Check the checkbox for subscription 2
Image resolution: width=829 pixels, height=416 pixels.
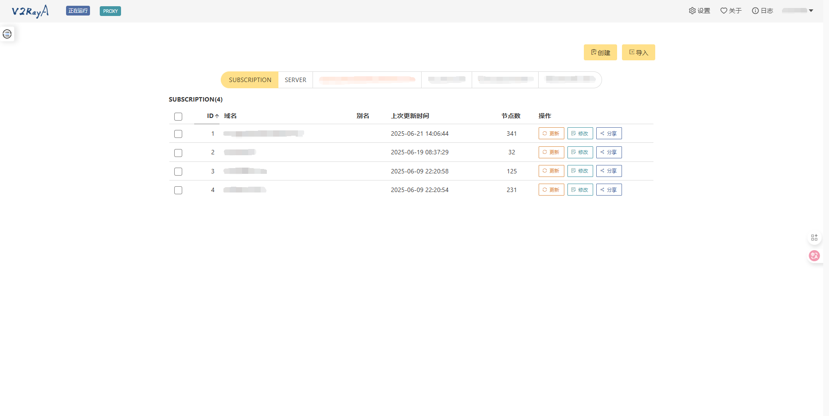178,153
